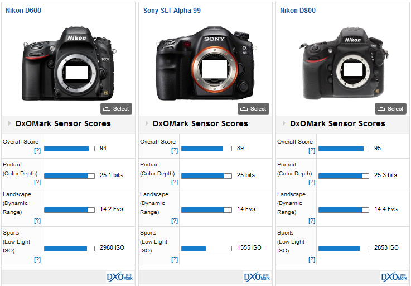Click Select button under Nikon D800

[390, 108]
